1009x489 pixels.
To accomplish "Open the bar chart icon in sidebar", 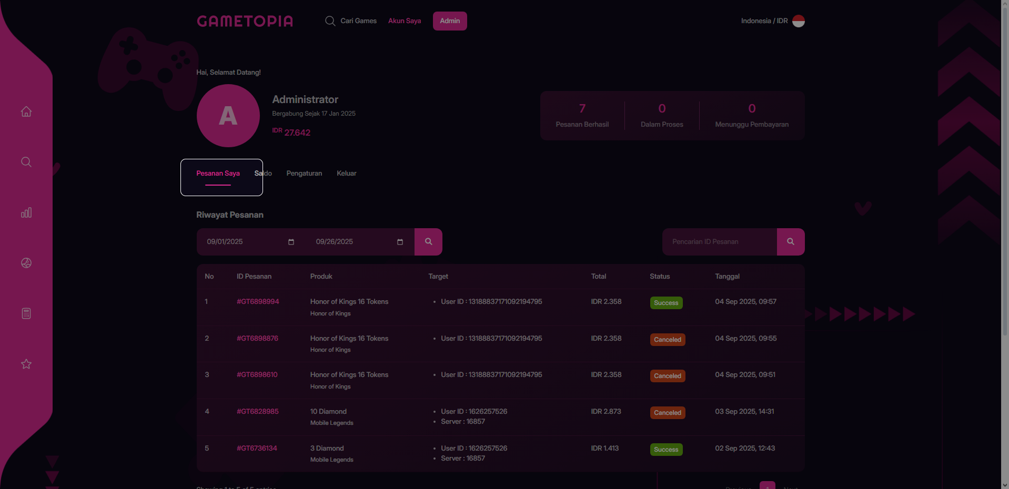I will click(26, 212).
